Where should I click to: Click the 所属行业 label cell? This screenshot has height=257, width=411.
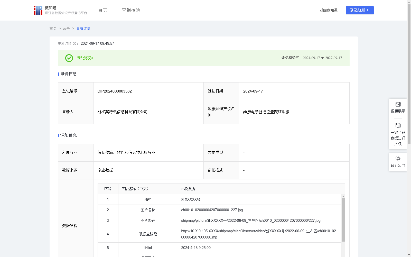76,153
